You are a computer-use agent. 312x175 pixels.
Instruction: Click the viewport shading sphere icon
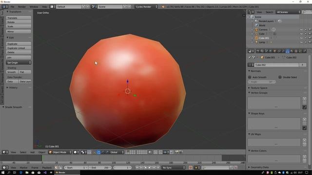click(77, 152)
